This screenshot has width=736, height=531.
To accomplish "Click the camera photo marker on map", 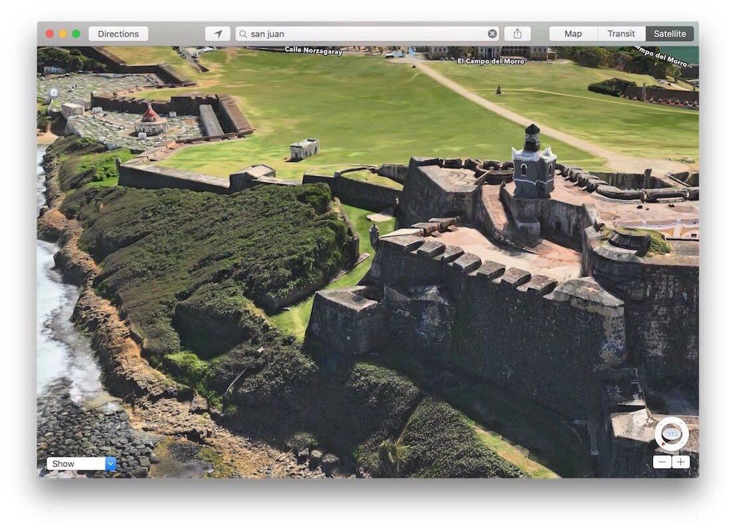I will point(54,92).
